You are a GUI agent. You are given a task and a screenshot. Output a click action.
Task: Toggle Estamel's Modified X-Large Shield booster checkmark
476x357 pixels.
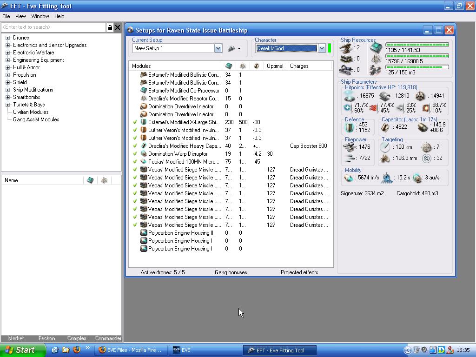(135, 122)
